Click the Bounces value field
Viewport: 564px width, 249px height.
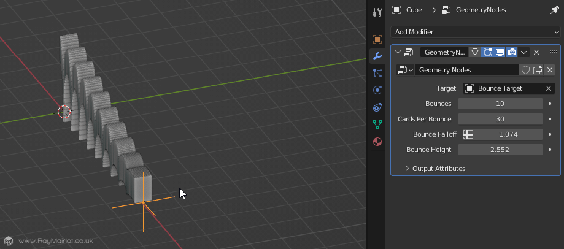point(500,104)
